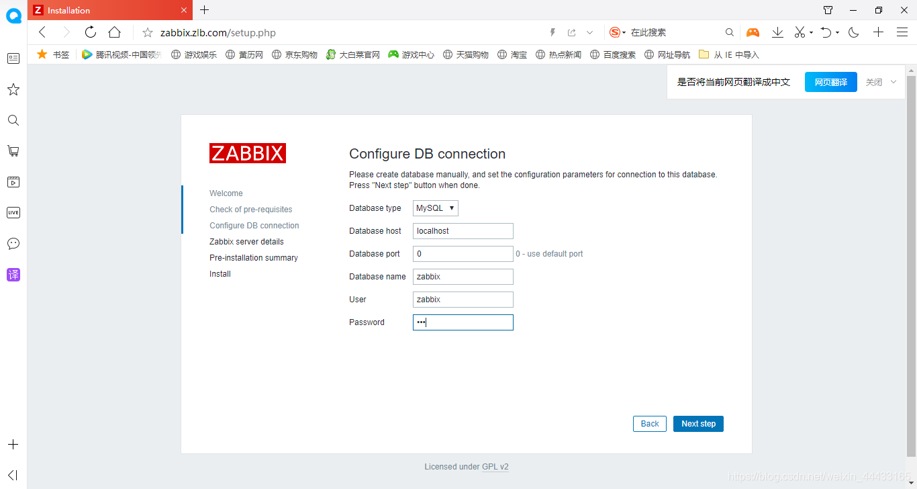The width and height of the screenshot is (917, 489).
Task: Open the 百度搜索 bookmark
Action: pyautogui.click(x=613, y=54)
